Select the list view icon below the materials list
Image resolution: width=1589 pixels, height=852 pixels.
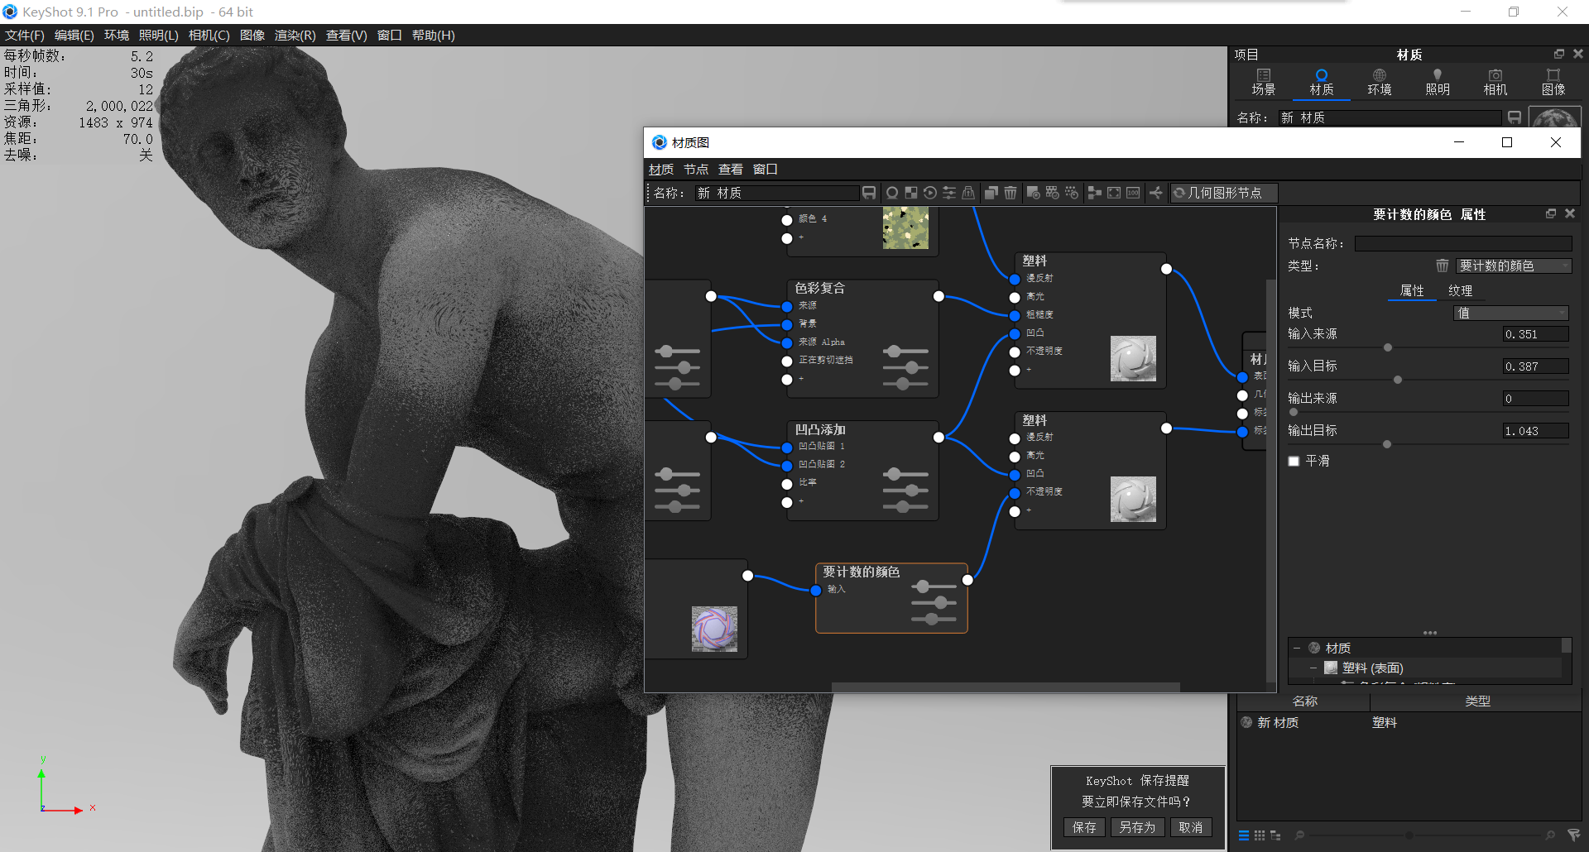click(1243, 835)
